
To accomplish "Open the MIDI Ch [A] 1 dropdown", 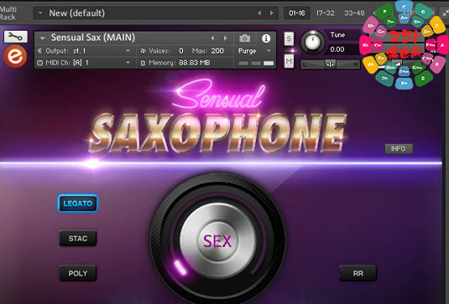I will 128,63.
